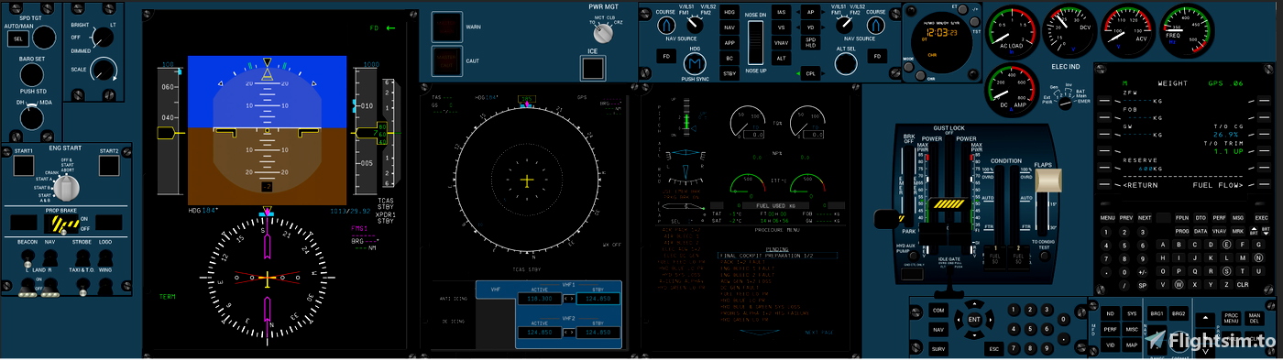The width and height of the screenshot is (1283, 361).
Task: Turn the ALT SEL knob
Action: pyautogui.click(x=846, y=63)
